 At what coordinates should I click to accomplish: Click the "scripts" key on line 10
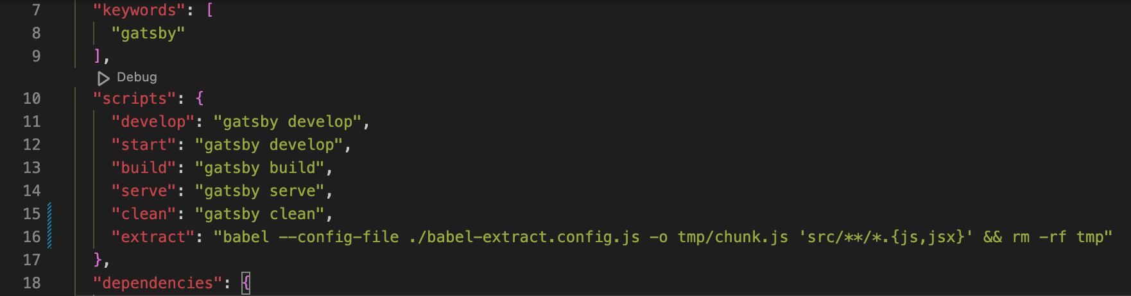pos(135,99)
